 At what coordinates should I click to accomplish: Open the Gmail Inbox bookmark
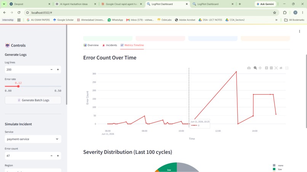pos(140,20)
